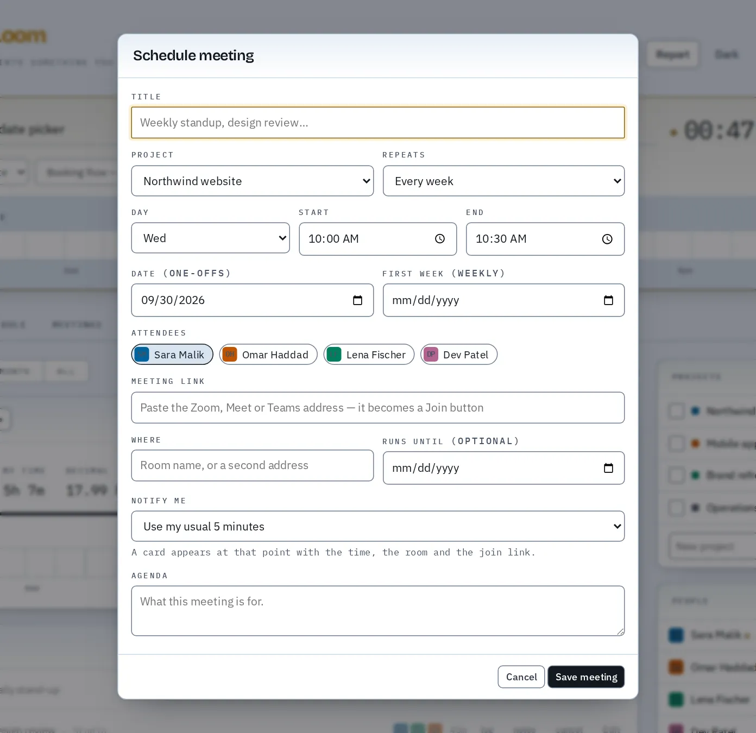Viewport: 756px width, 733px height.
Task: Click inside the Agenda text area
Action: [x=378, y=611]
